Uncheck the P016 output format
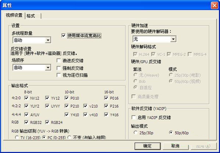The height and width of the screenshot is (153, 220). coord(106,98)
